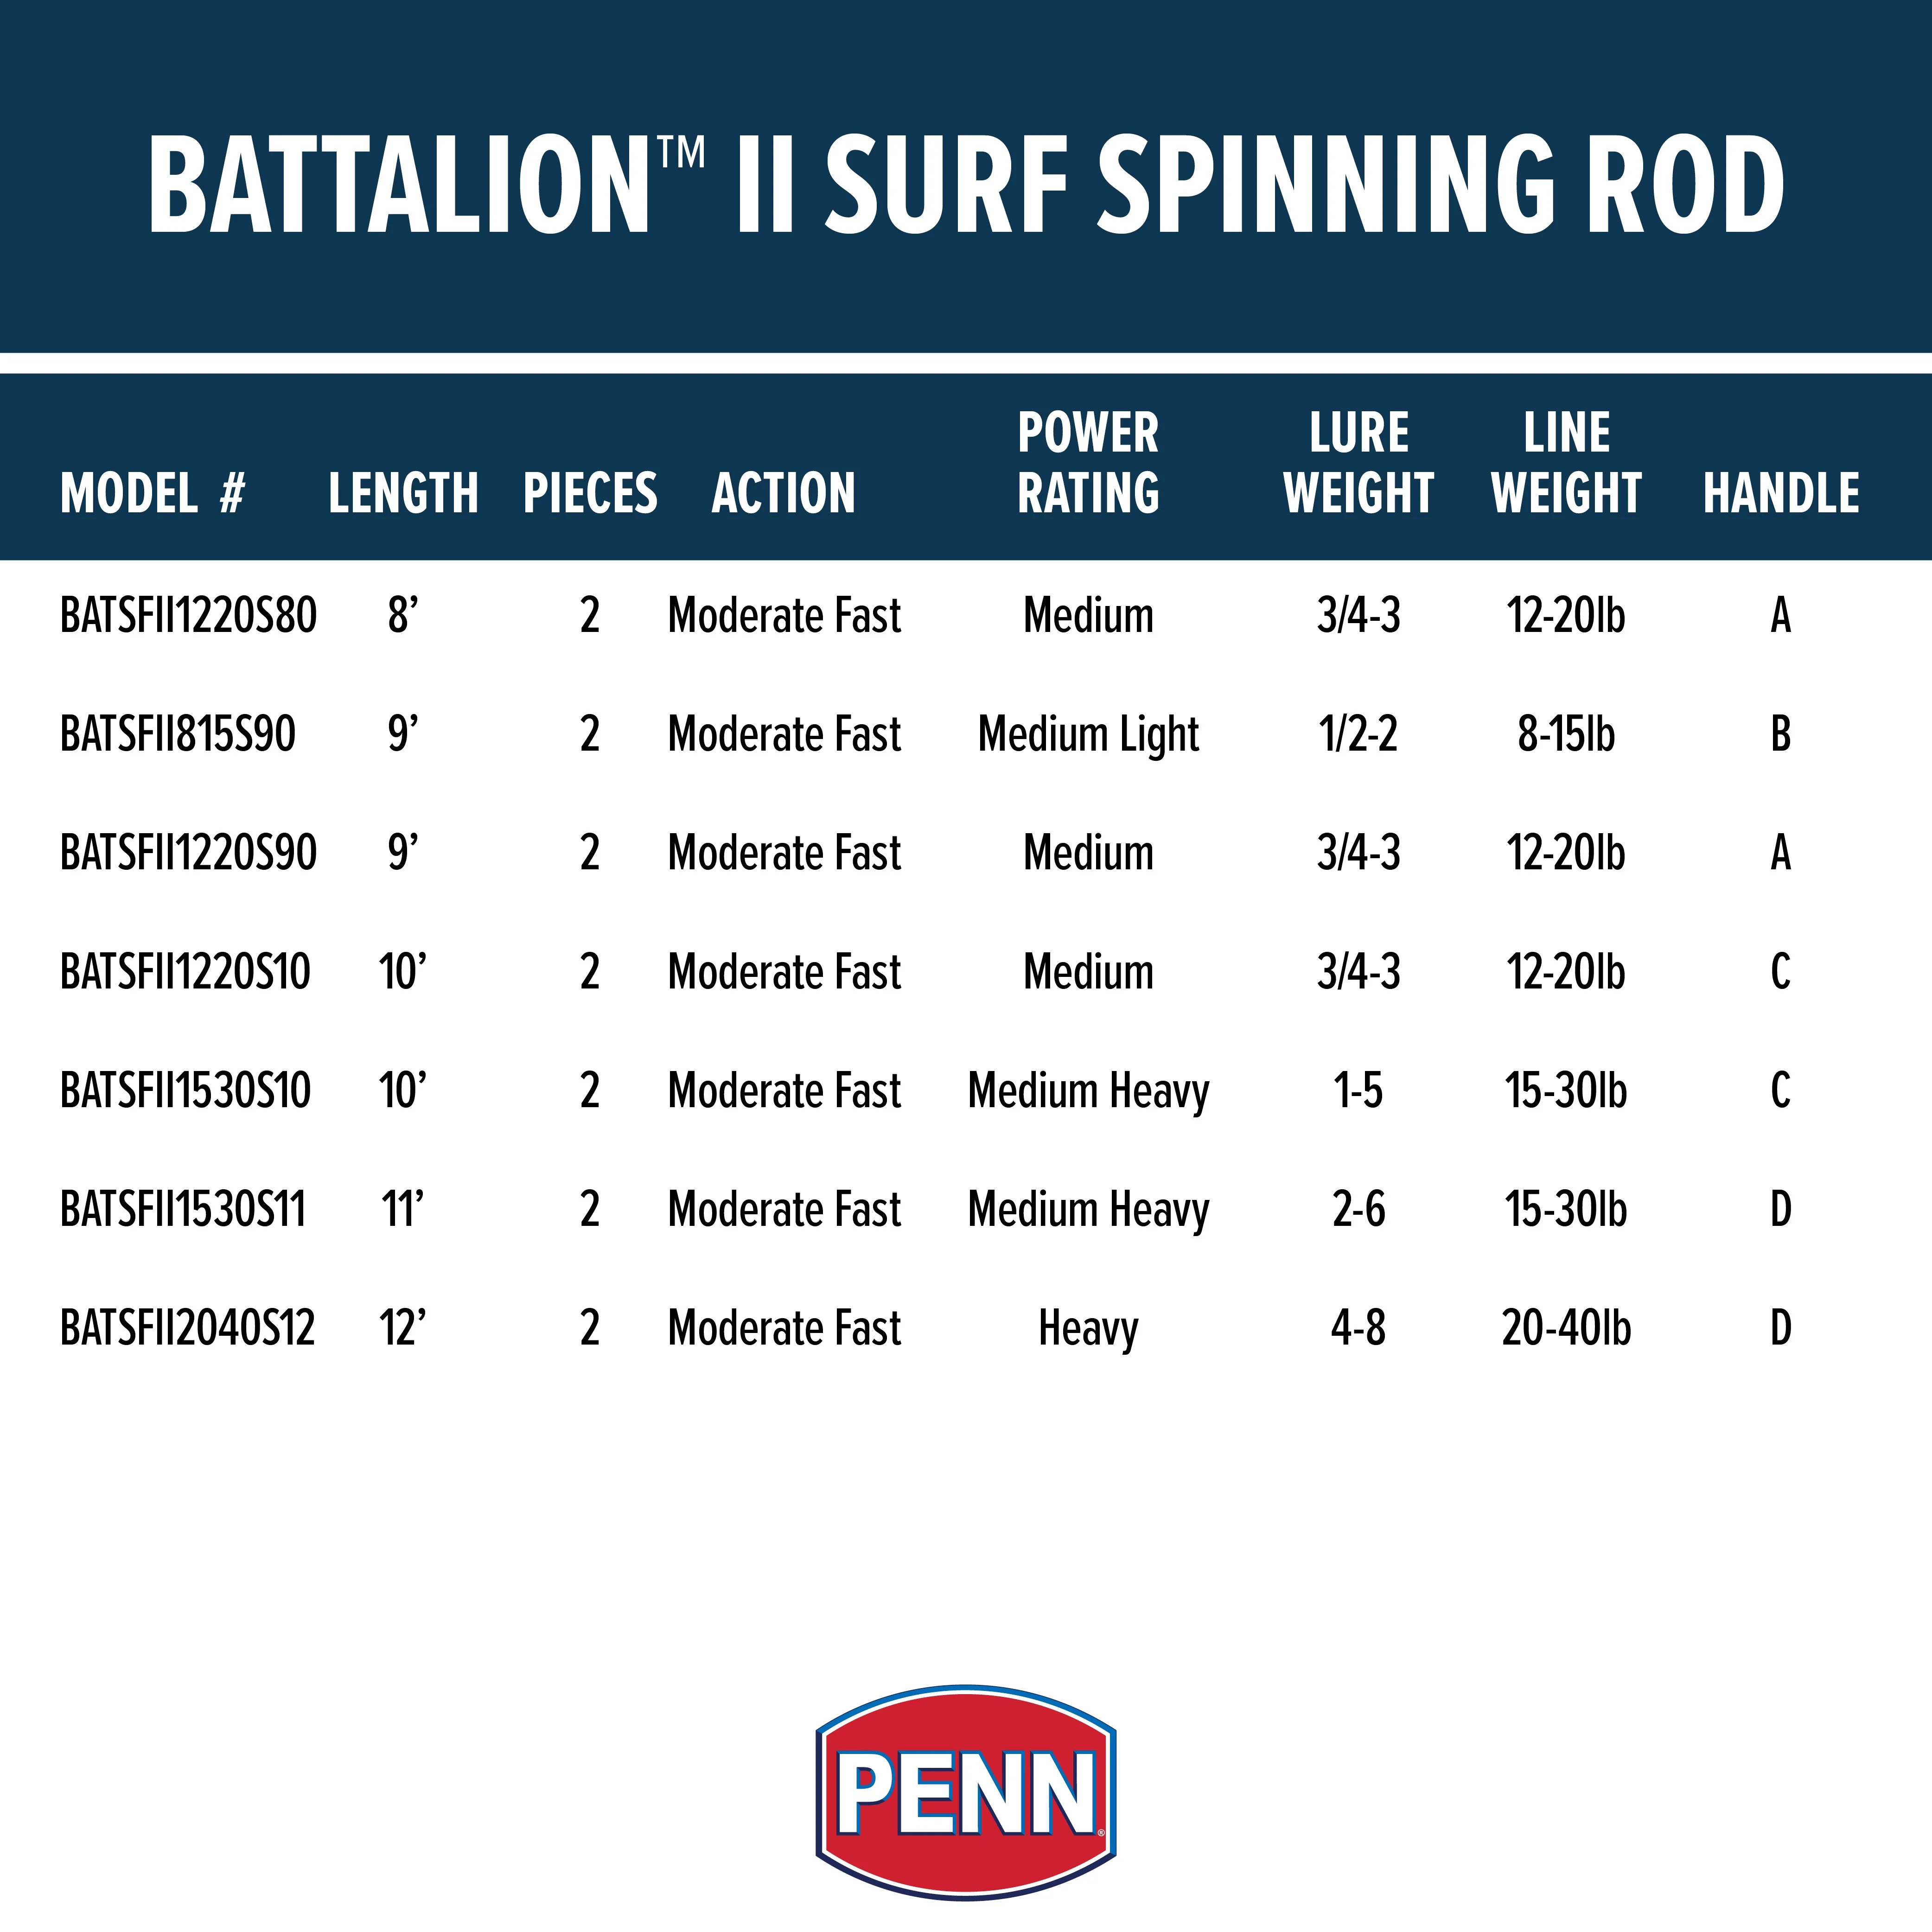Select the LENGTH column header
The height and width of the screenshot is (1932, 1932).
pyautogui.click(x=403, y=493)
